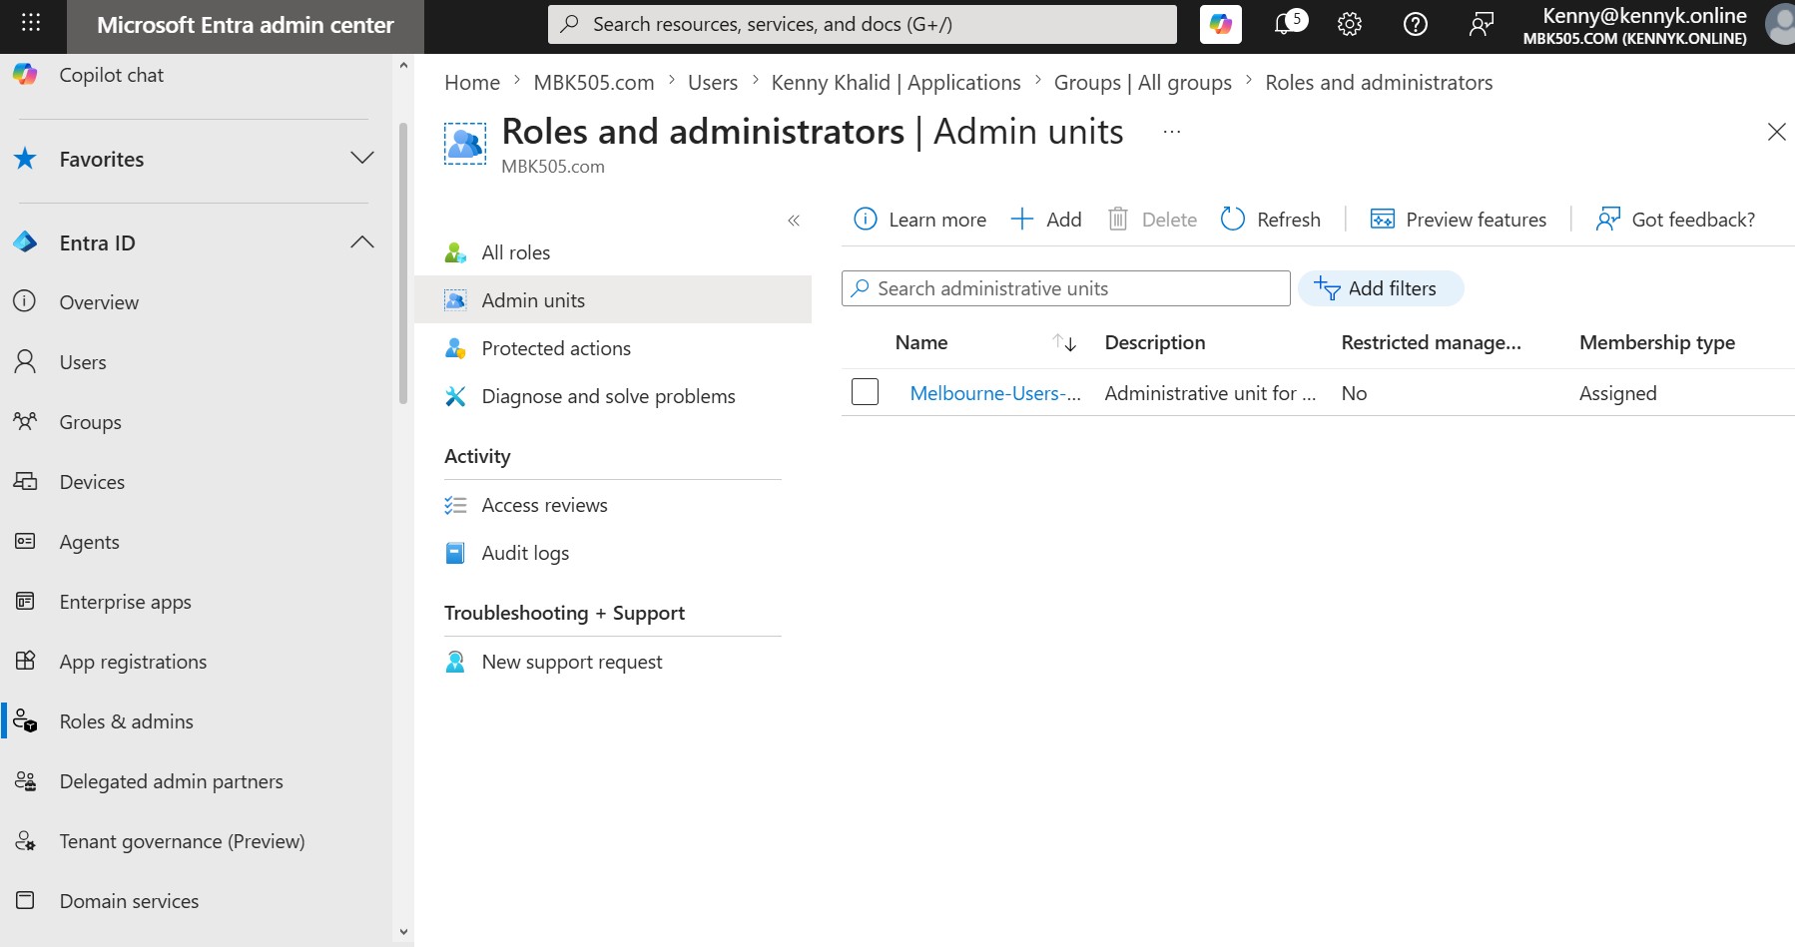Viewport: 1795px width, 947px height.
Task: Click the Access reviews checklist icon
Action: point(455,505)
